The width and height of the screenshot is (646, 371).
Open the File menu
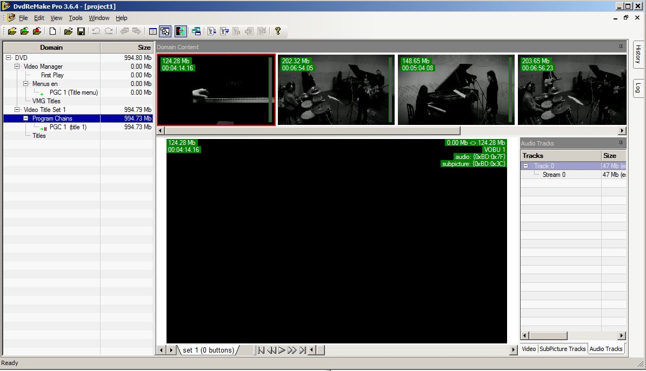click(23, 18)
